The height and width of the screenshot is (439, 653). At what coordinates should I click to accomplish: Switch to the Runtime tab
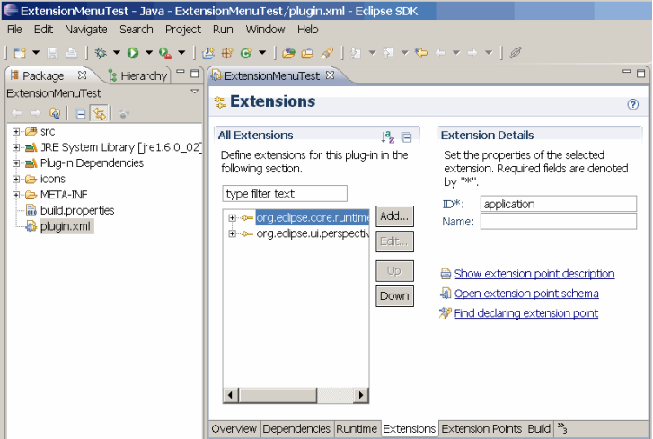click(x=357, y=428)
